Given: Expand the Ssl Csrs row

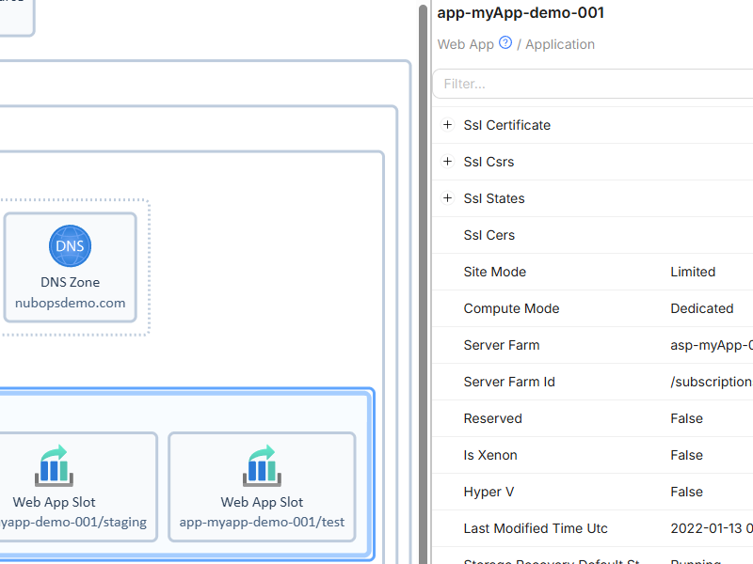Looking at the screenshot, I should coord(448,161).
